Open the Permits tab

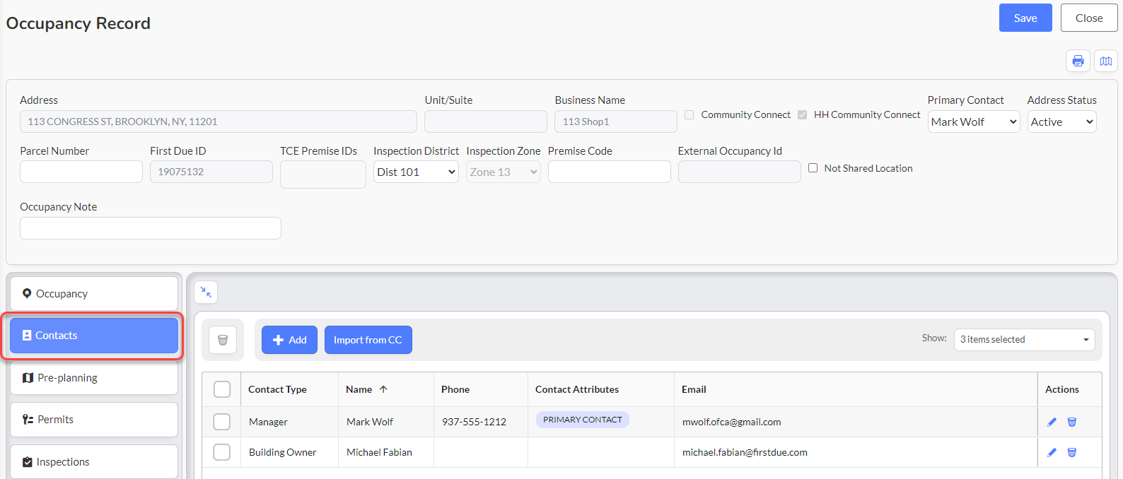[x=94, y=420]
